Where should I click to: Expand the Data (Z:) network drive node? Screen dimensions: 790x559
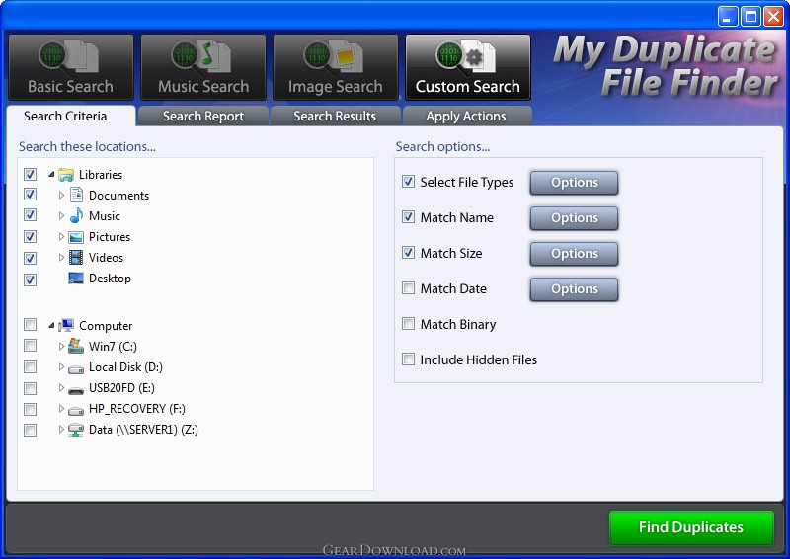pyautogui.click(x=61, y=429)
